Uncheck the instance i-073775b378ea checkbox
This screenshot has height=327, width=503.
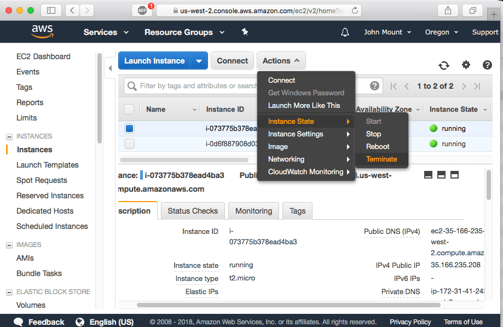[x=130, y=128]
